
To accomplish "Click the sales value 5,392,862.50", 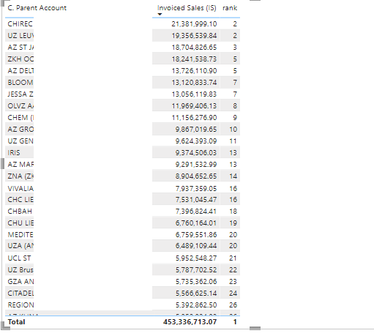I will (196, 305).
